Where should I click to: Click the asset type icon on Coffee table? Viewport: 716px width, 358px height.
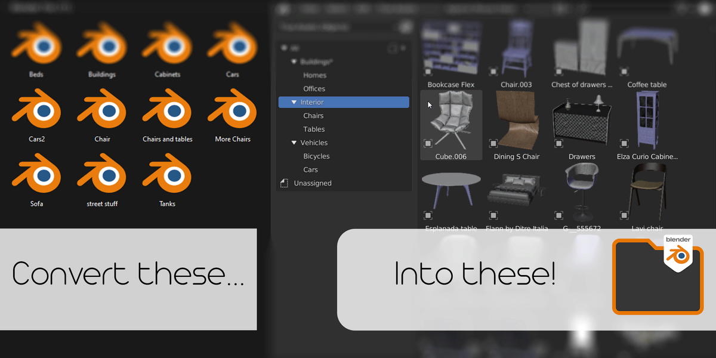click(624, 71)
